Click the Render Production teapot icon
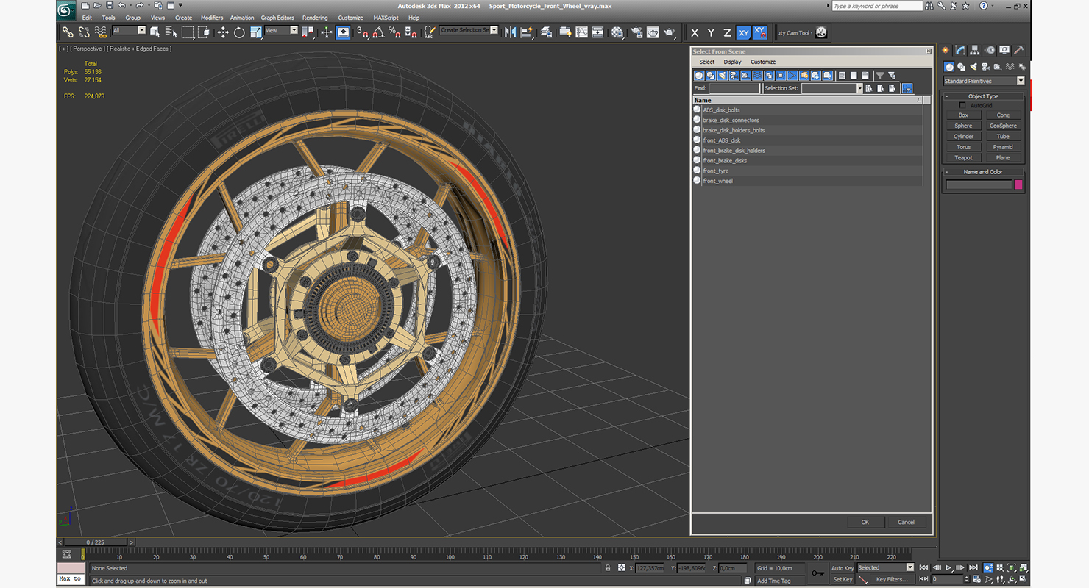This screenshot has height=588, width=1089. click(669, 32)
